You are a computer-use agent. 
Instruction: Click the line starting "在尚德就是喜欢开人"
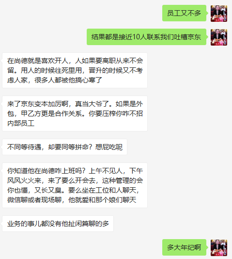pos(75,61)
